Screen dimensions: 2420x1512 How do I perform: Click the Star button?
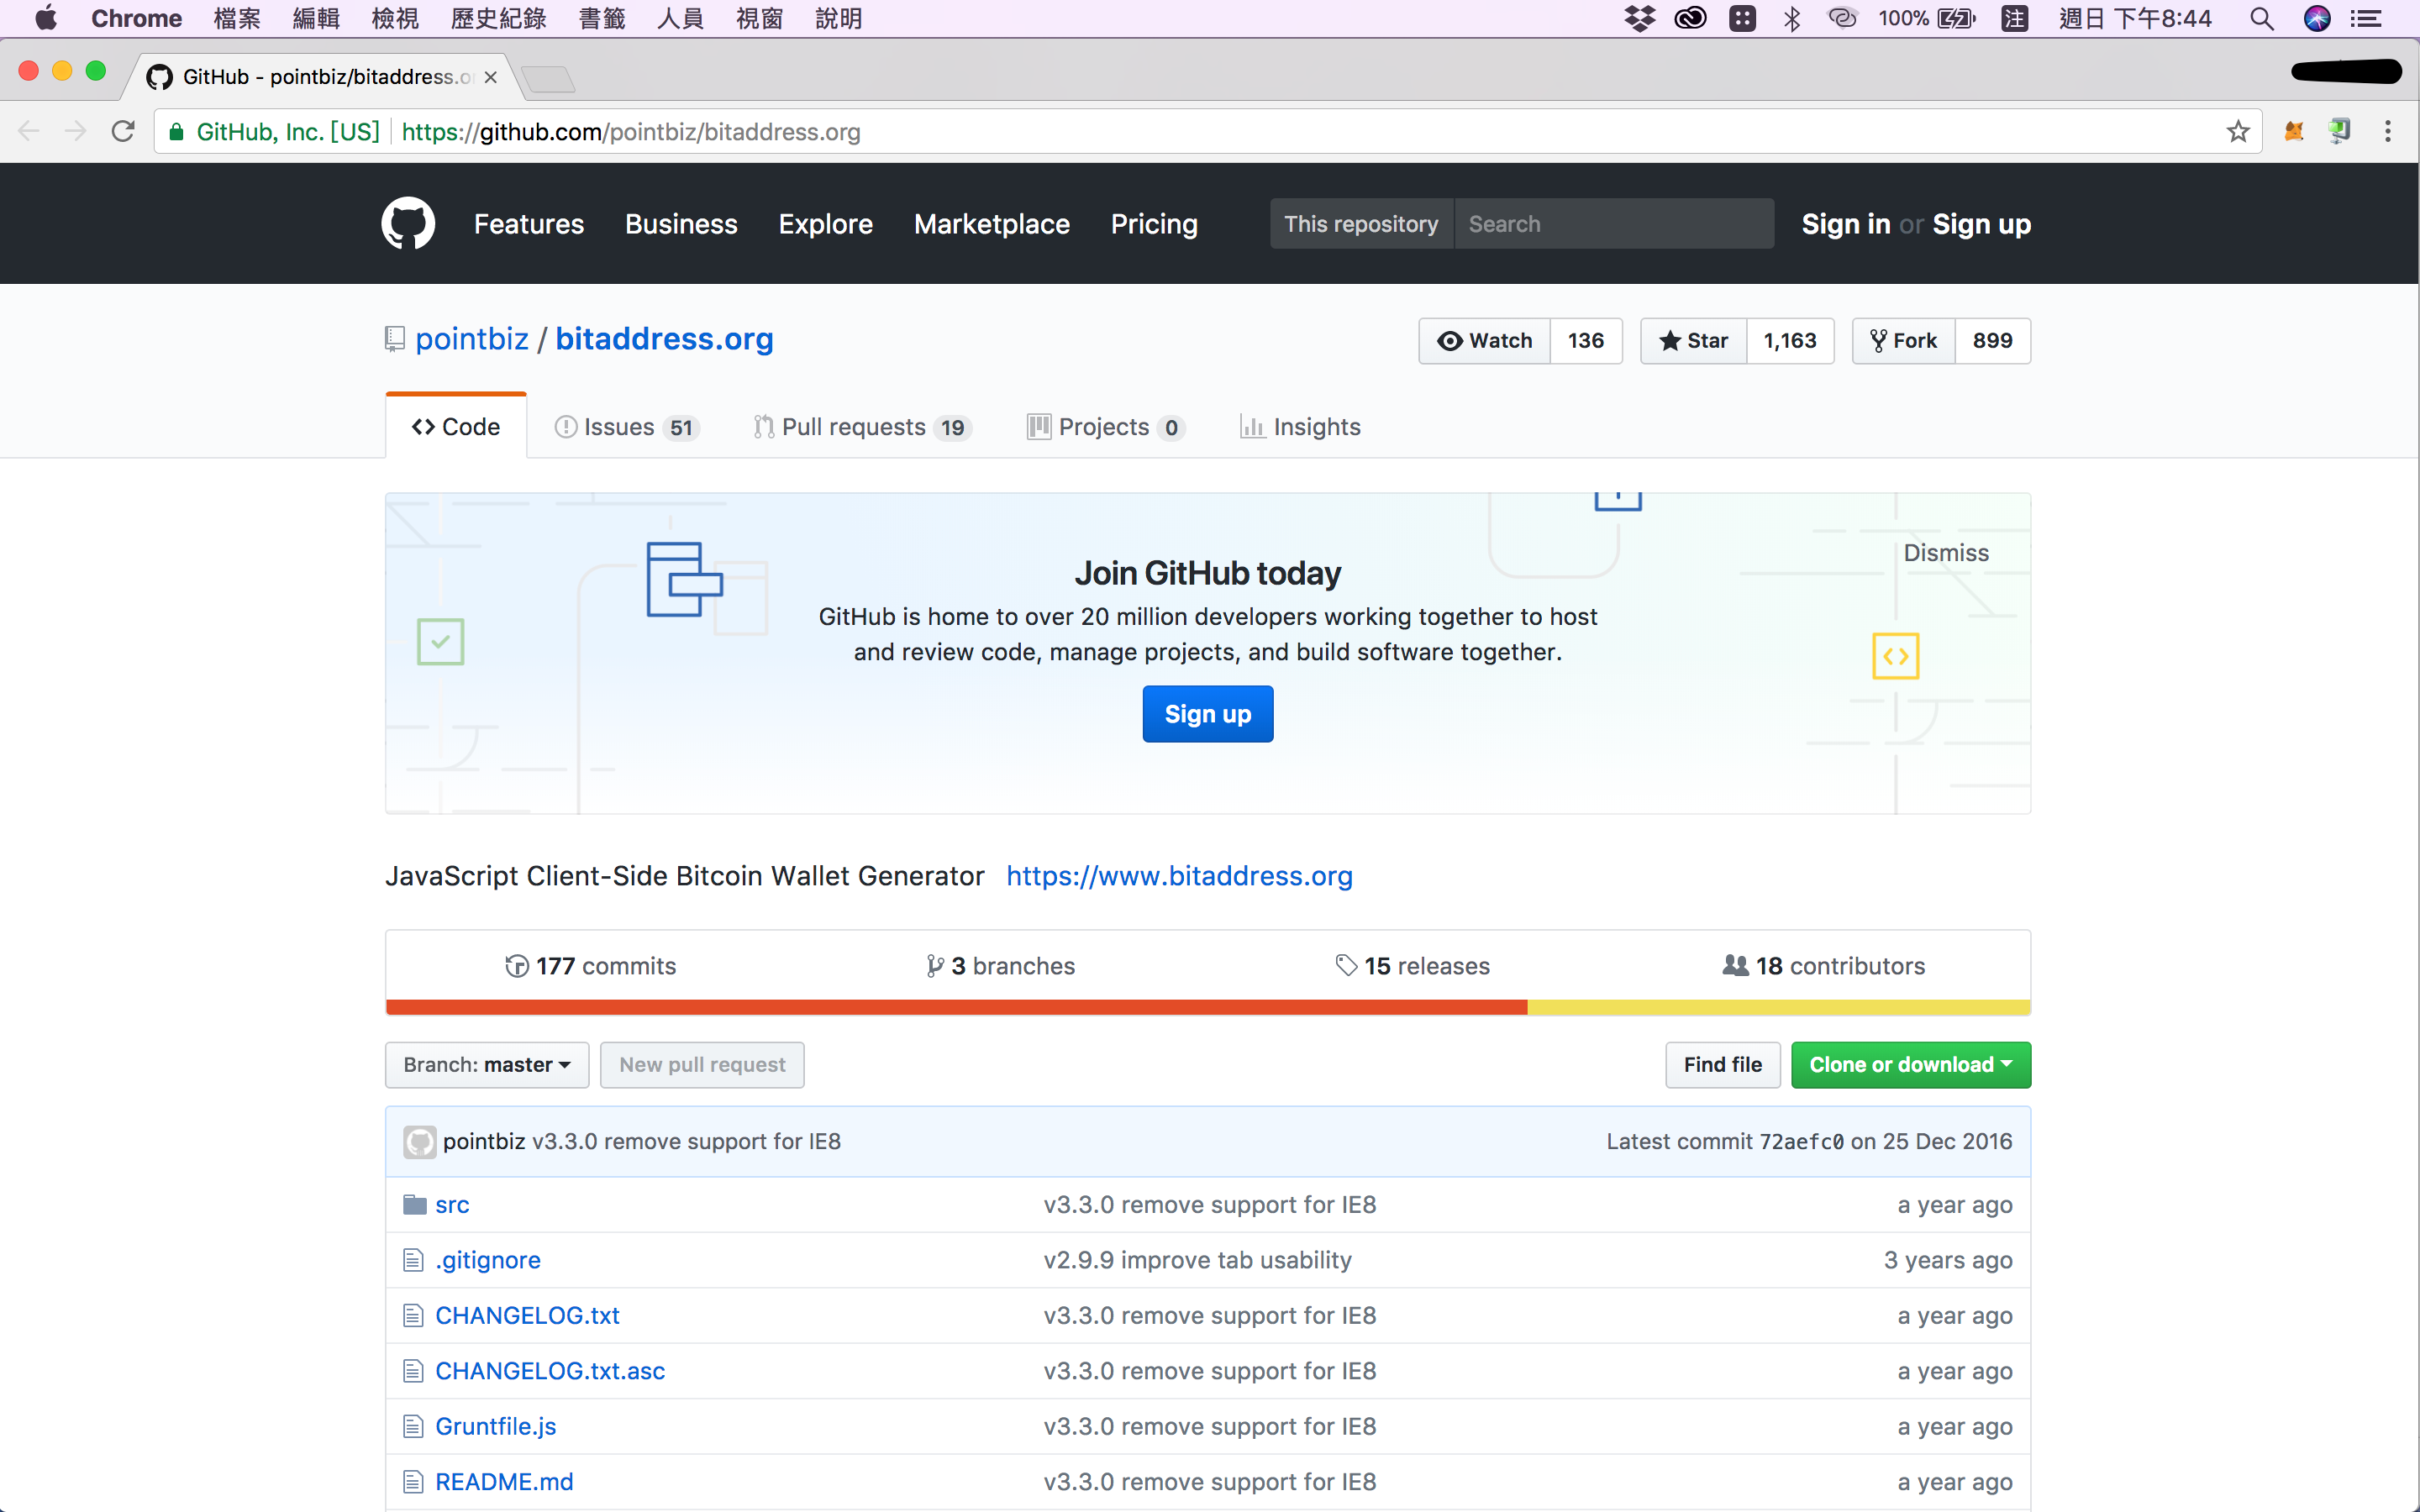1694,341
